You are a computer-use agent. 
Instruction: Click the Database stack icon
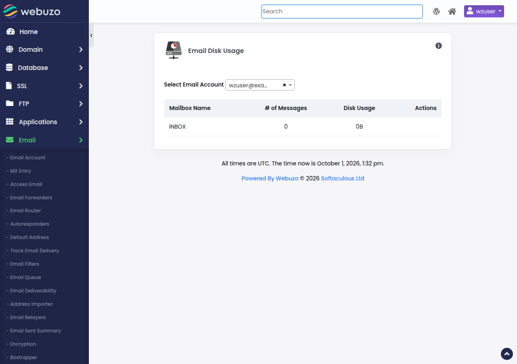(9, 68)
